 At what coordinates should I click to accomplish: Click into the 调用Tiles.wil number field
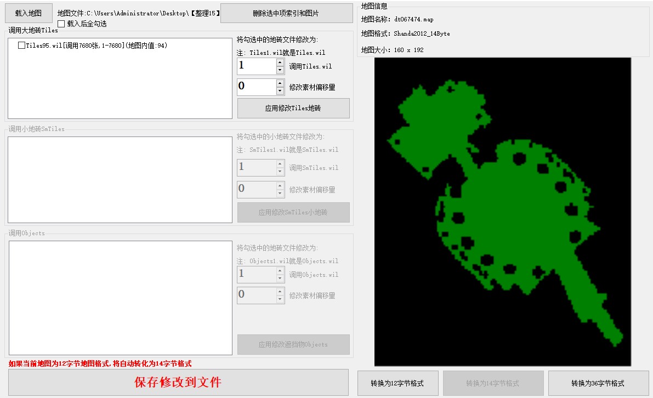point(256,66)
